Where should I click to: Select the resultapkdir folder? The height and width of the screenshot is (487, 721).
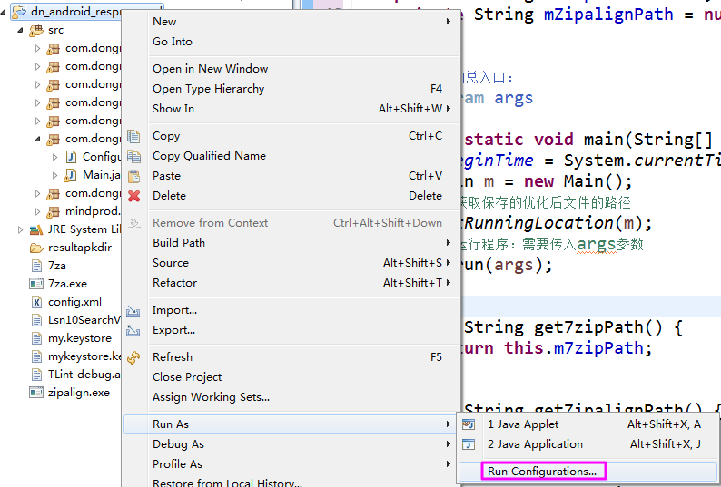[79, 248]
